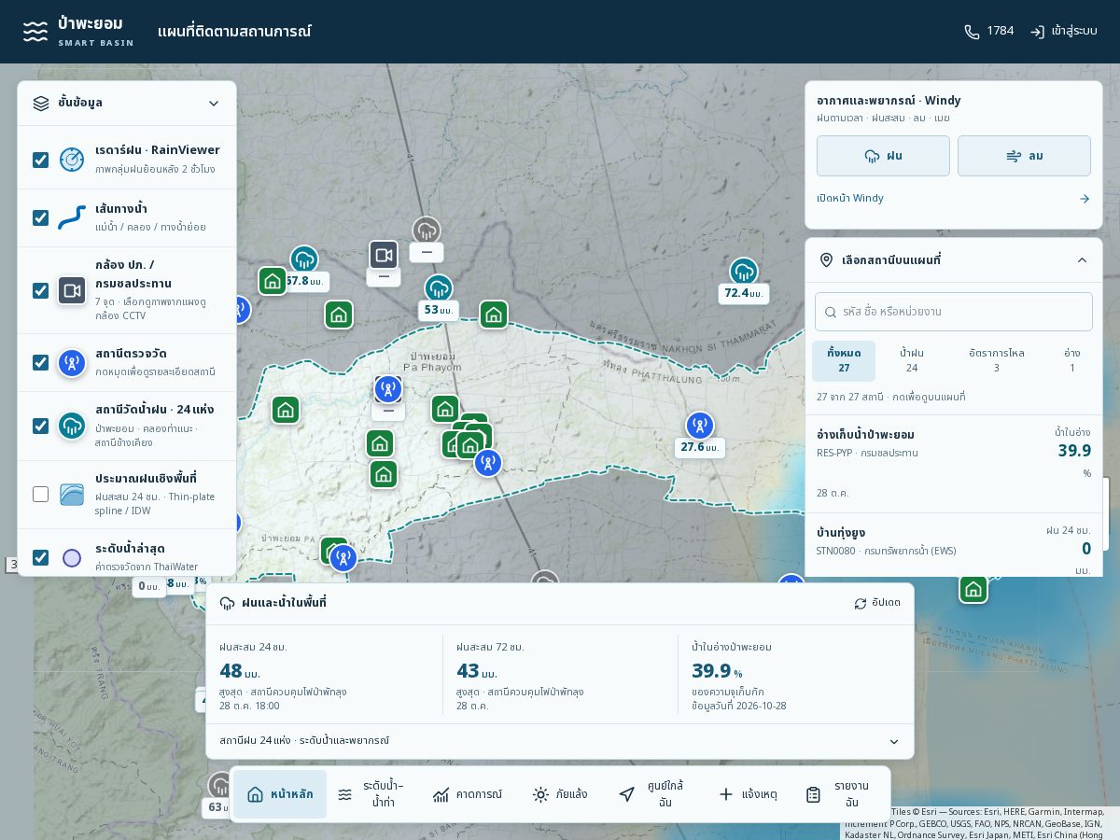Select the อัตราการไหล 3 filter tab
Screen dimensions: 1120x840
tap(996, 361)
